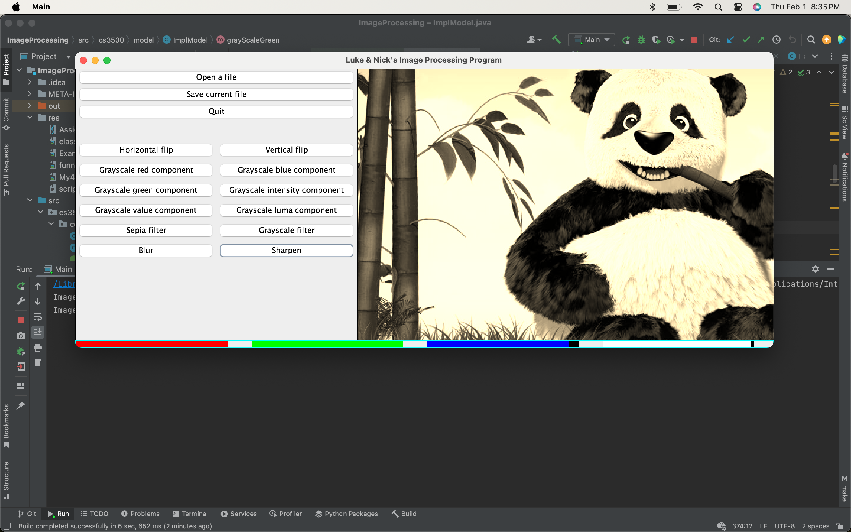Pin the current view with the pin icon
The height and width of the screenshot is (532, 851).
[21, 405]
